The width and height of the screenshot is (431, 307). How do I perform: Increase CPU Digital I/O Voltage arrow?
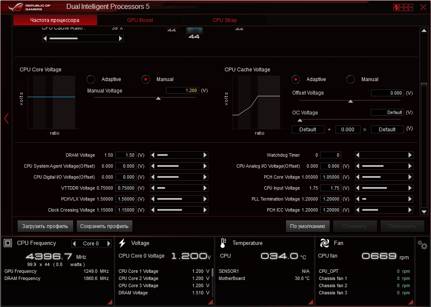205,177
